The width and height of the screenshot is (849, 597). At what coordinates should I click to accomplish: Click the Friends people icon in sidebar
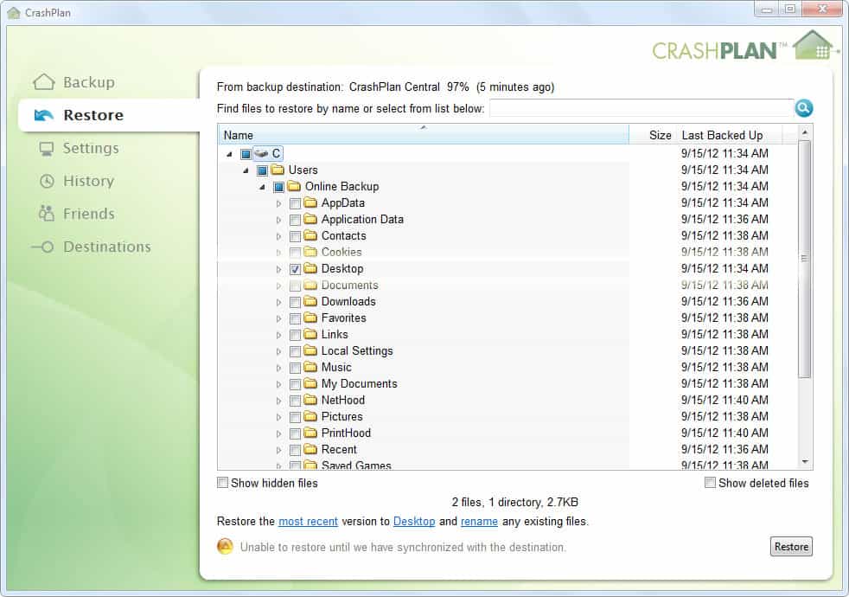[47, 214]
